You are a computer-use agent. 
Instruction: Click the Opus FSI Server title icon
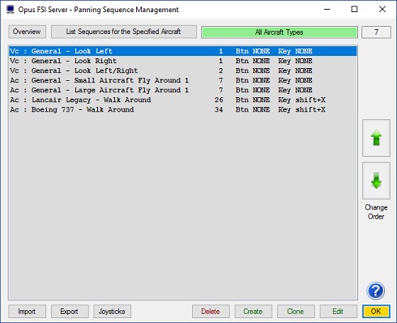[x=11, y=10]
